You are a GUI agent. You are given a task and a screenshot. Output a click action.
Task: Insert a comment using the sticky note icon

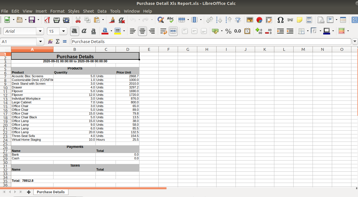pos(300,20)
